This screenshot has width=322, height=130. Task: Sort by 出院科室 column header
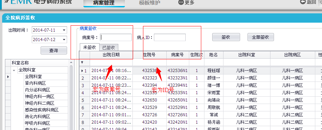pos(247,55)
